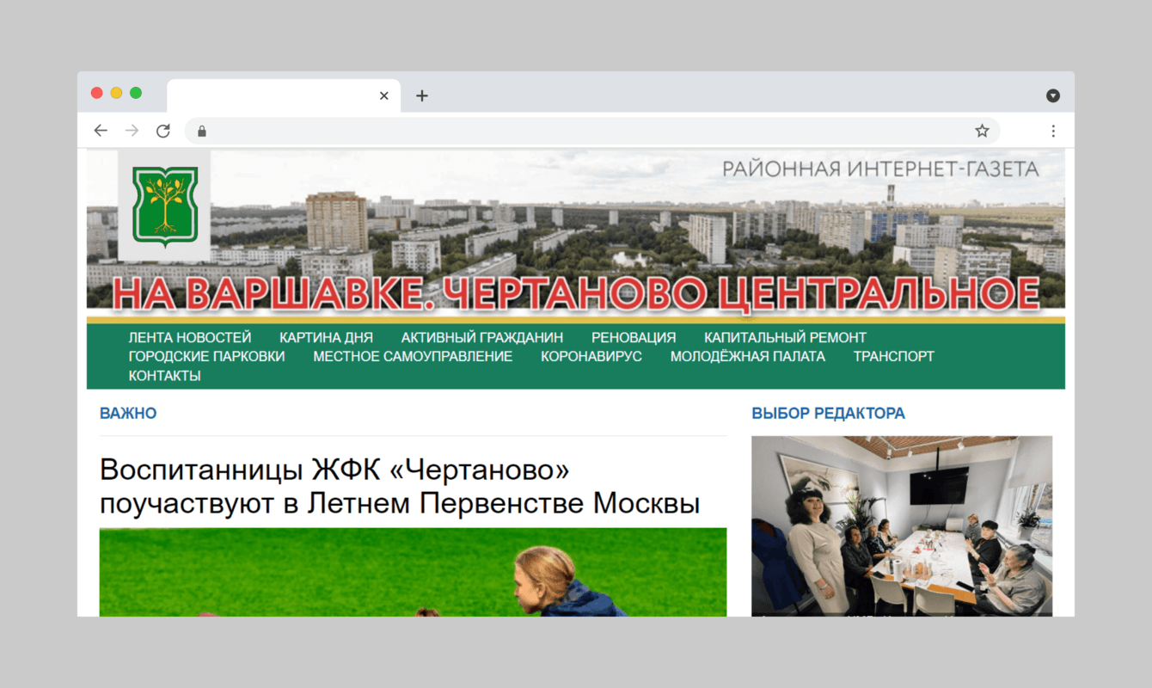This screenshot has height=688, width=1152.
Task: Click the browser back navigation arrow
Action: tap(101, 130)
